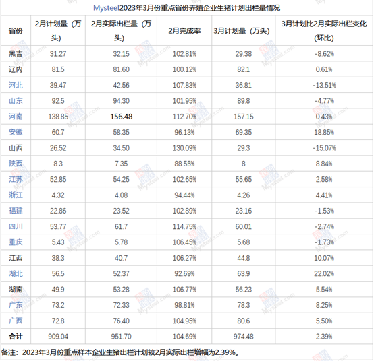Select the 94.30 actual output cell
Viewport: 374px width, 361px height.
(121, 101)
